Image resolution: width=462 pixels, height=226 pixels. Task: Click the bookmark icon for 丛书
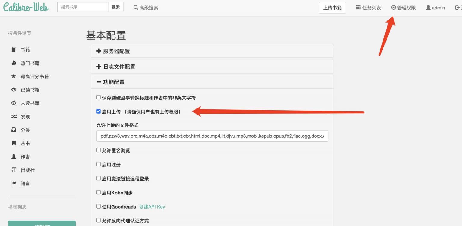(x=14, y=143)
